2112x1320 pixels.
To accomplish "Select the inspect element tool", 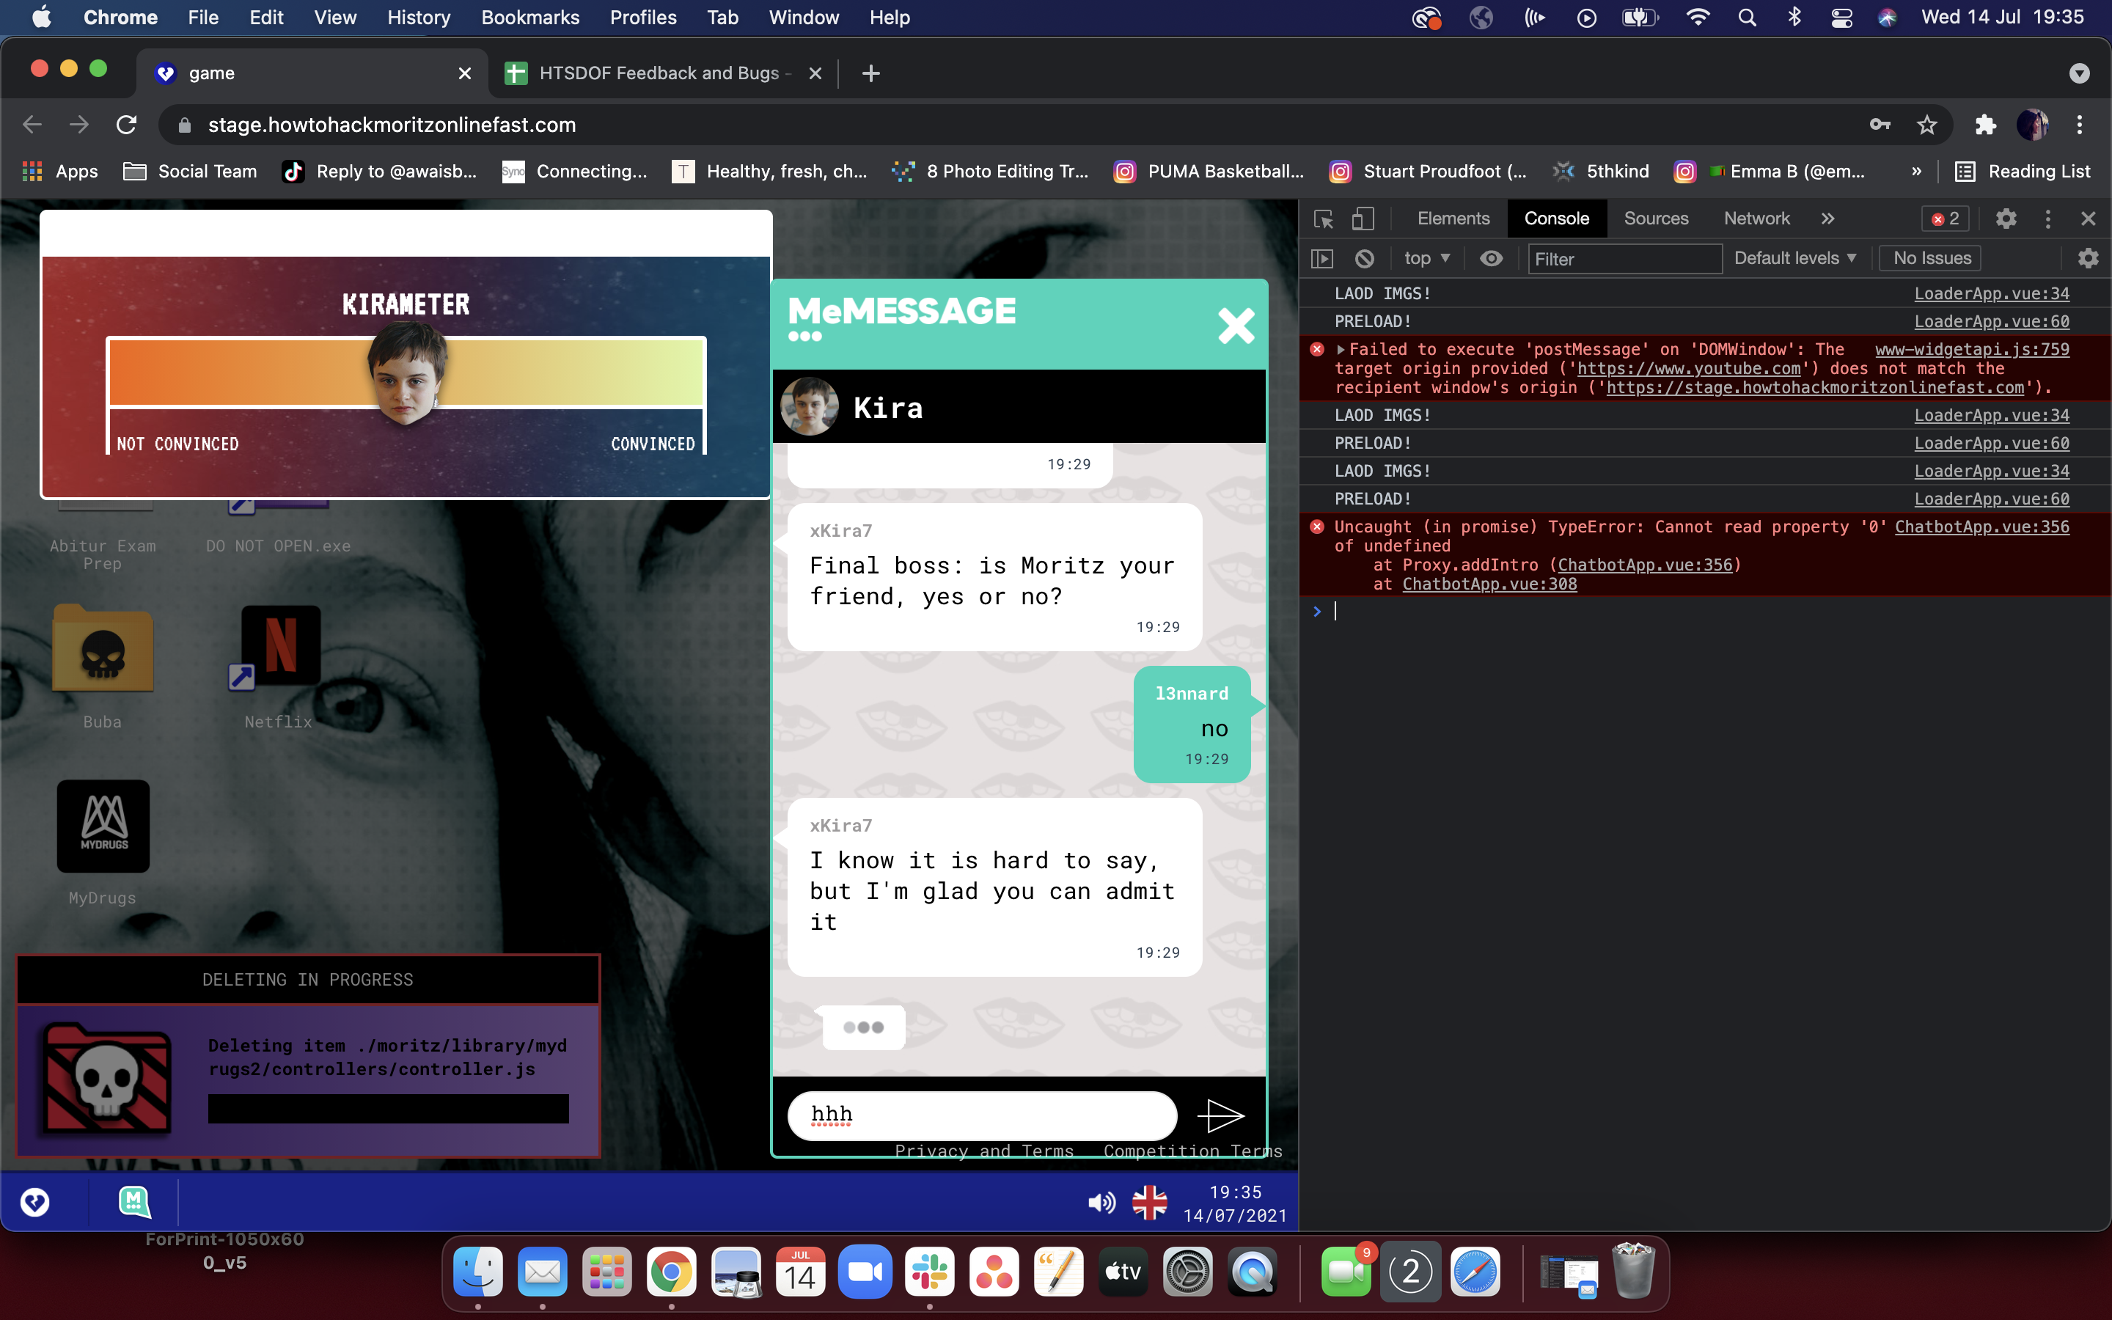I will coord(1323,219).
